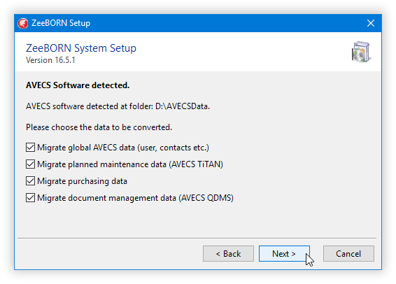Uncheck the Migrate global AVECS data checkbox

coord(30,148)
